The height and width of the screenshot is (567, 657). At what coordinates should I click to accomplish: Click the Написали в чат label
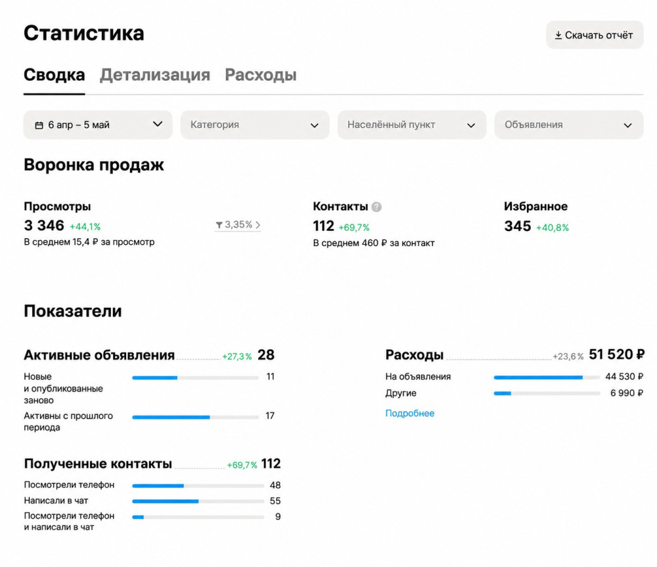click(56, 501)
